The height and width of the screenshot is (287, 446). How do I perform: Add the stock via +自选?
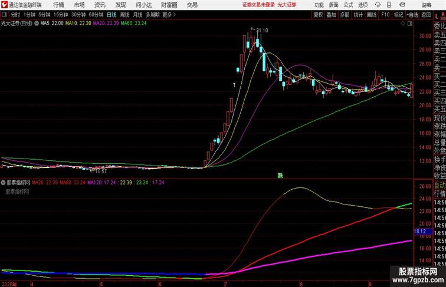point(412,15)
